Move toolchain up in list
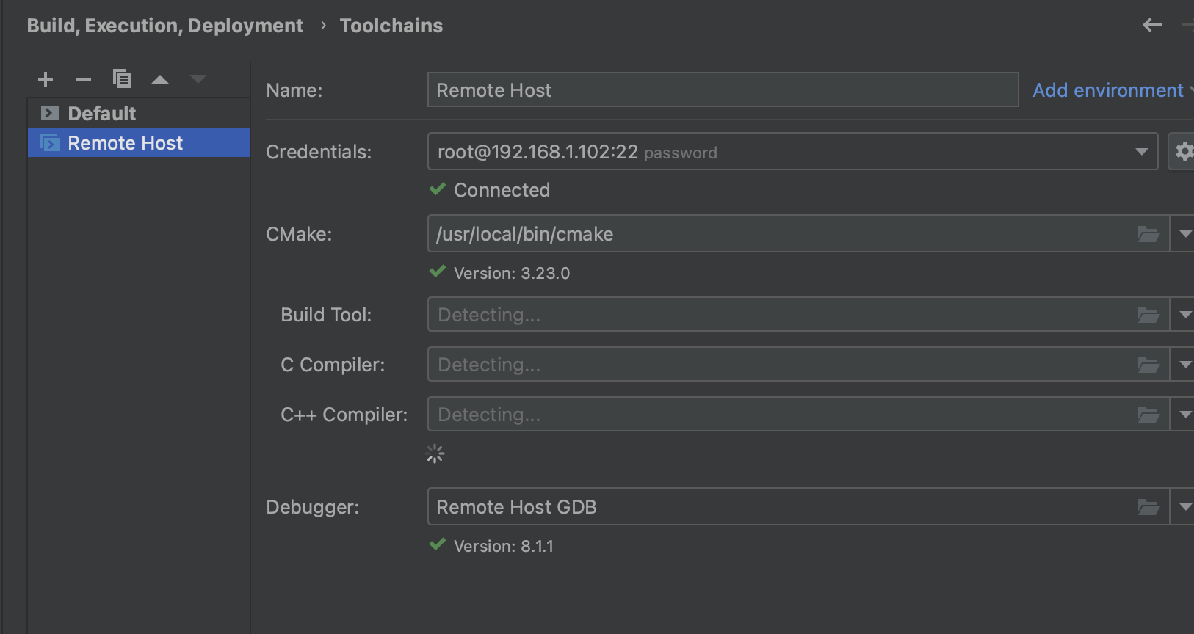Screen dimensions: 1194x634 pyautogui.click(x=160, y=79)
